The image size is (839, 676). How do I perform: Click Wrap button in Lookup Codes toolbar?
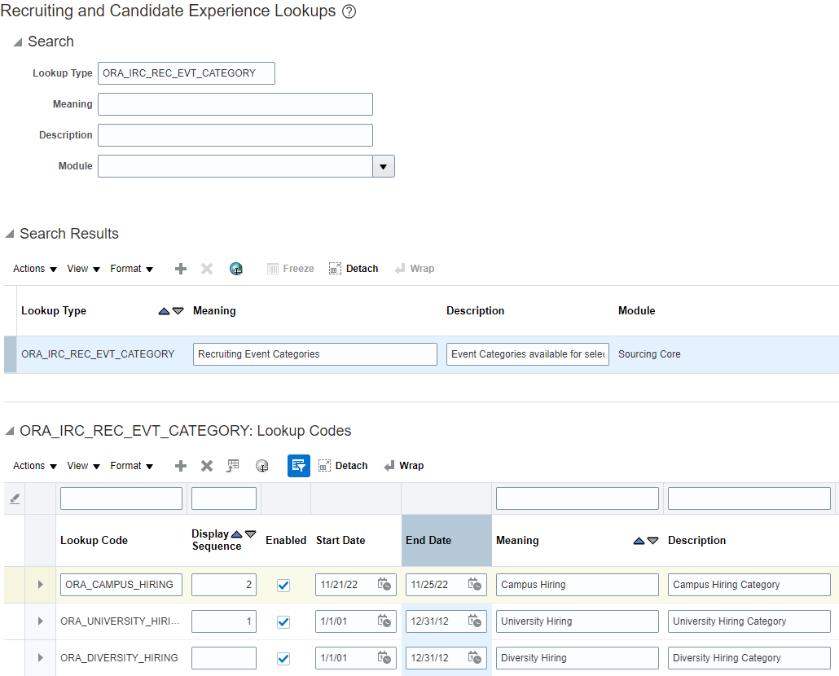(403, 466)
